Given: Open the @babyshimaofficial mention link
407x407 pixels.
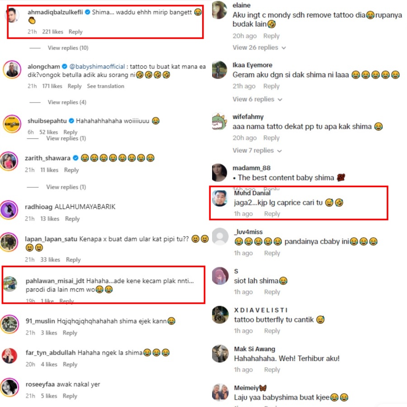Looking at the screenshot, I should click(97, 67).
